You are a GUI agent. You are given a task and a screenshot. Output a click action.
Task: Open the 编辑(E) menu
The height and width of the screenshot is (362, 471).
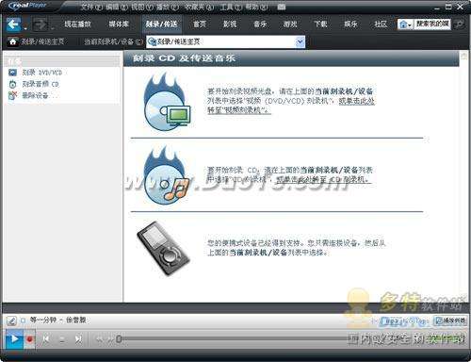click(117, 7)
